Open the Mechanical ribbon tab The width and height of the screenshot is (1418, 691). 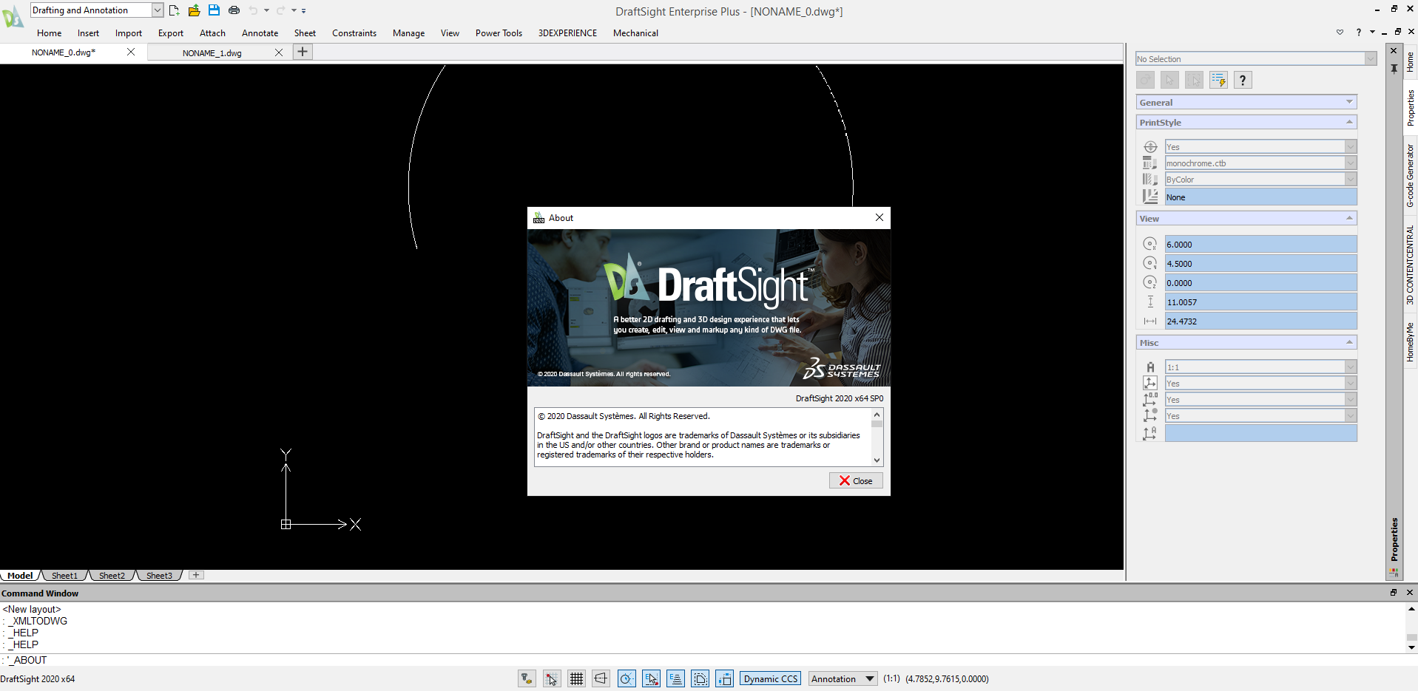(x=635, y=33)
